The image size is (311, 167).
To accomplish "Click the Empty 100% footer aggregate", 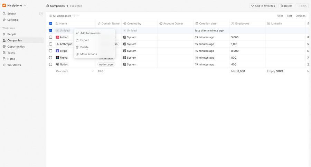I will pyautogui.click(x=275, y=71).
